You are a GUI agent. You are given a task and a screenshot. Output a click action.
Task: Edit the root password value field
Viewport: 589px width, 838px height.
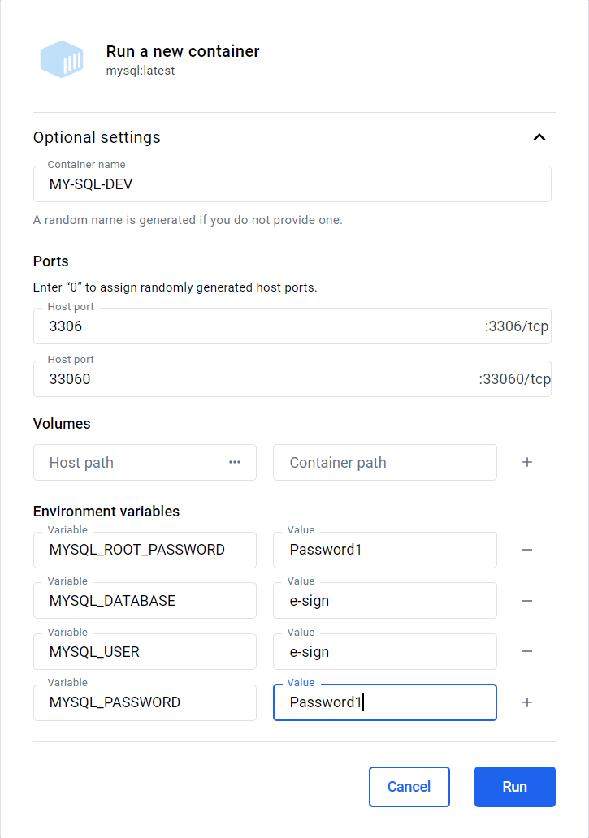tap(383, 550)
